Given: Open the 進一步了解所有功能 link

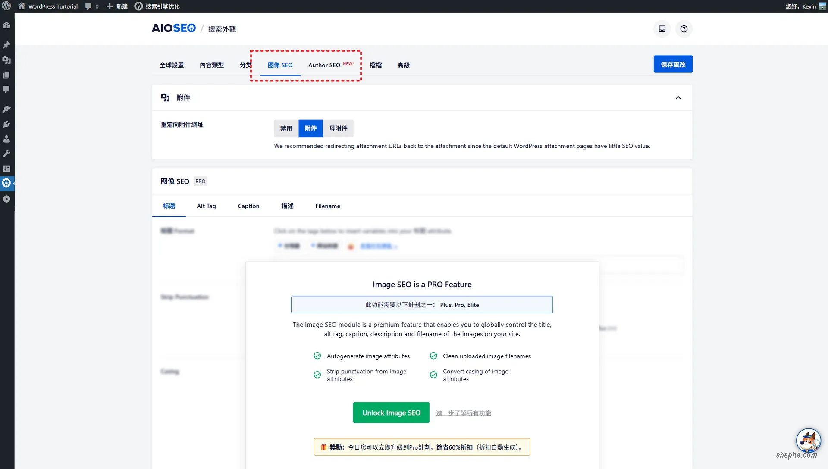Looking at the screenshot, I should coord(463,413).
